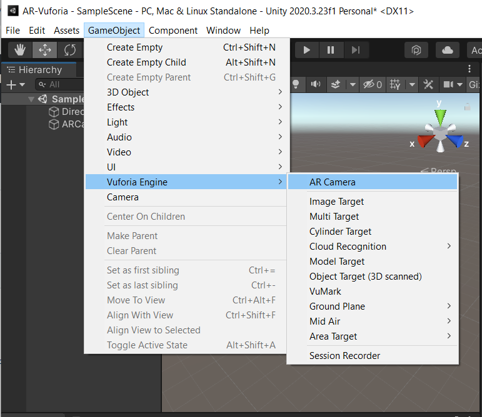Open Hierarchy create dropdown arrow
This screenshot has width=482, height=417.
22,84
